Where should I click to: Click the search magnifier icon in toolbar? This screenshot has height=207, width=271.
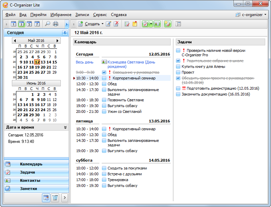[x=47, y=24]
